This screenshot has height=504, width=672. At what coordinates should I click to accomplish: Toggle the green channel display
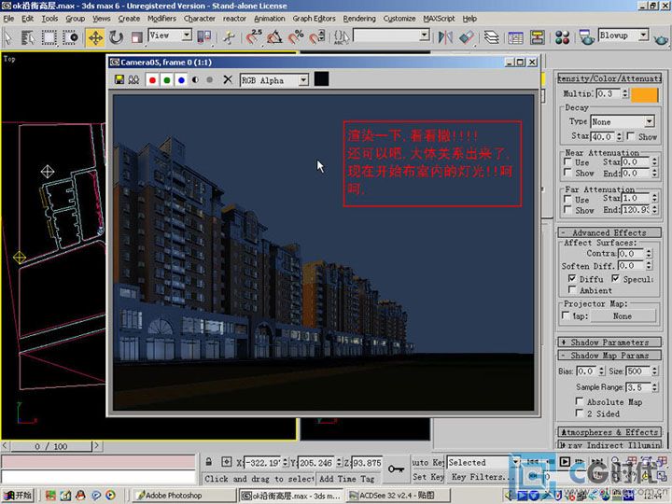(167, 80)
